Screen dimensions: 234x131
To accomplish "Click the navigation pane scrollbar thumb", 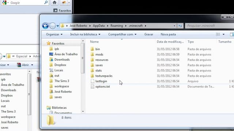I will (x=83, y=58).
